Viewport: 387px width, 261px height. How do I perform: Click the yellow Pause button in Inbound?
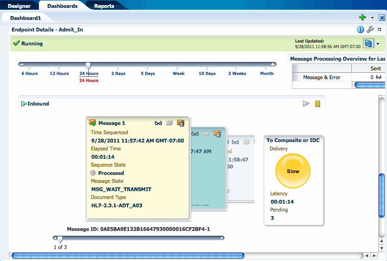(x=317, y=104)
